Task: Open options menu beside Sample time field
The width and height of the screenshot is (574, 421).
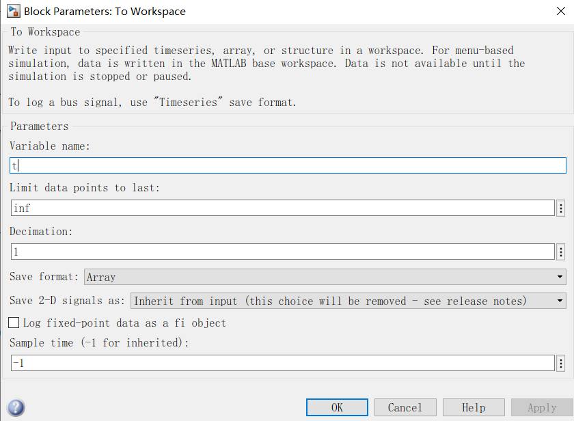Action: [x=561, y=363]
